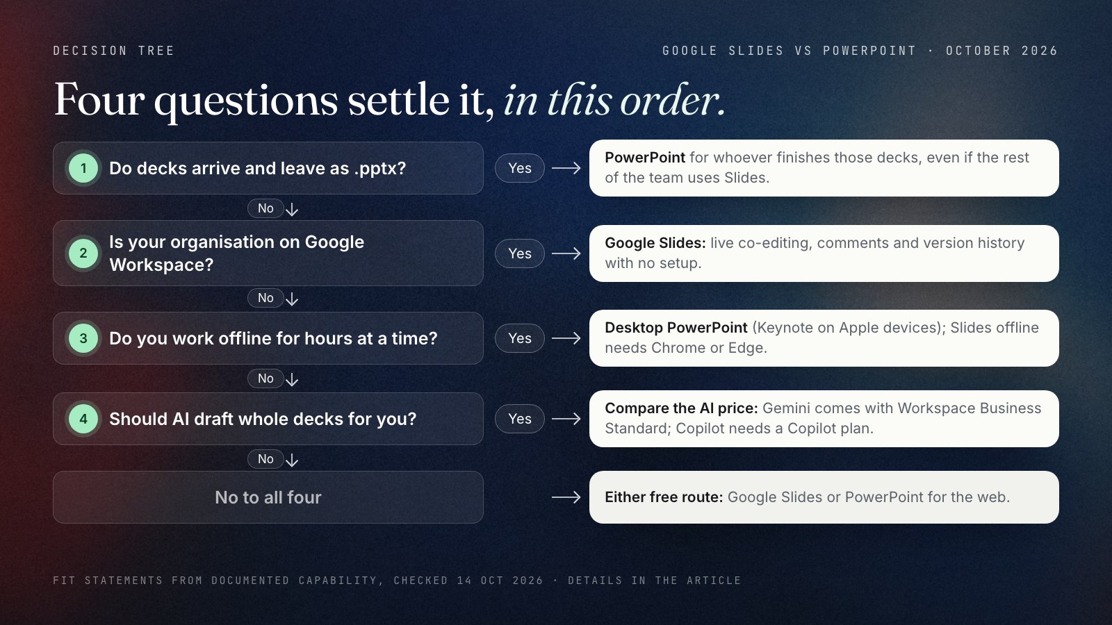Click the right arrow beside the Google Slides answer

[x=566, y=253]
